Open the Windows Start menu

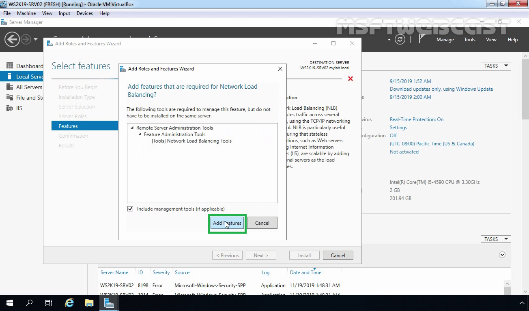tap(9, 302)
